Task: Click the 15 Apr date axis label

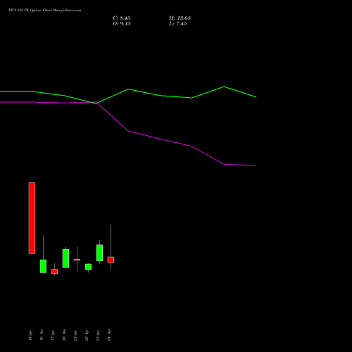Action: tap(30, 335)
